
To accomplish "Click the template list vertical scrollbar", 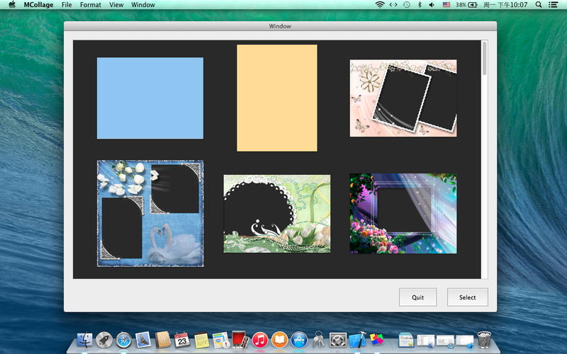I will (485, 58).
